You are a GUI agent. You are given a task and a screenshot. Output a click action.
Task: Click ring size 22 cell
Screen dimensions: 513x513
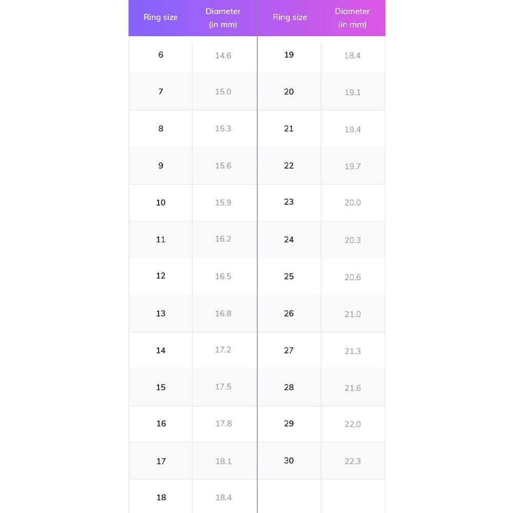pos(289,166)
